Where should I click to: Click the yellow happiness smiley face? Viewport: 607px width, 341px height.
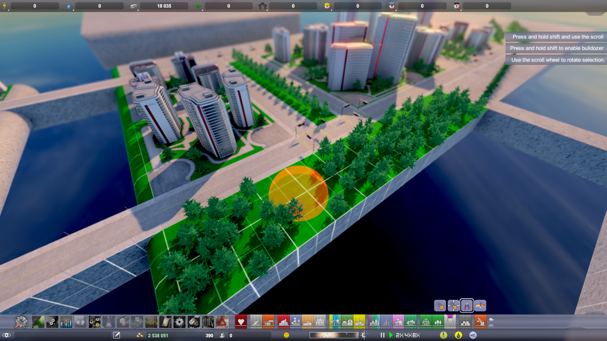tap(286, 335)
